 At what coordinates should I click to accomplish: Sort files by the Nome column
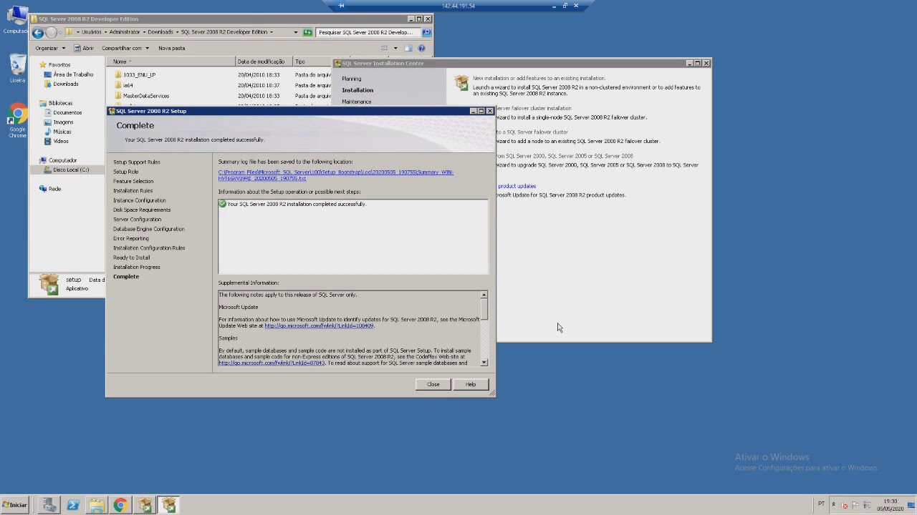click(172, 62)
